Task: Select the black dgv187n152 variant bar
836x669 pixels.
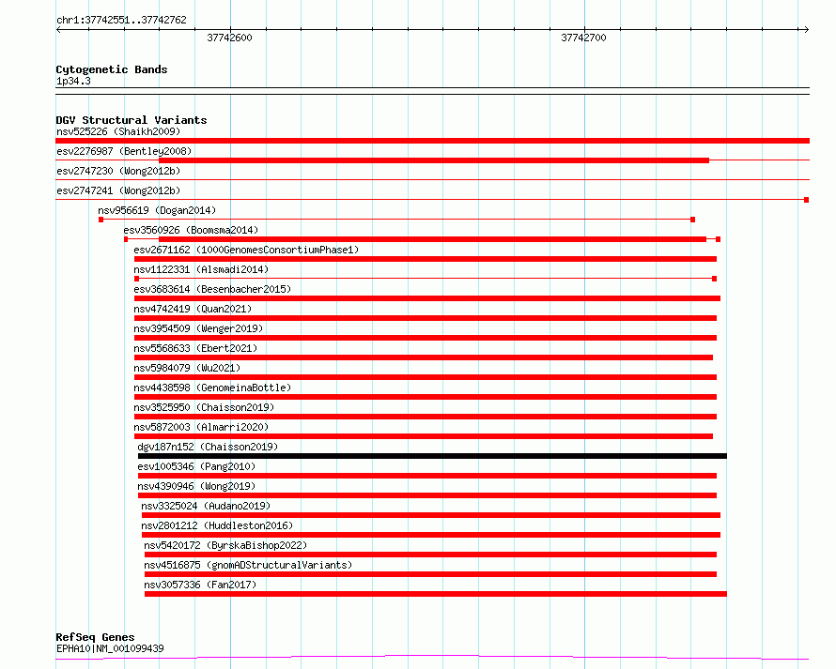Action: [432, 456]
